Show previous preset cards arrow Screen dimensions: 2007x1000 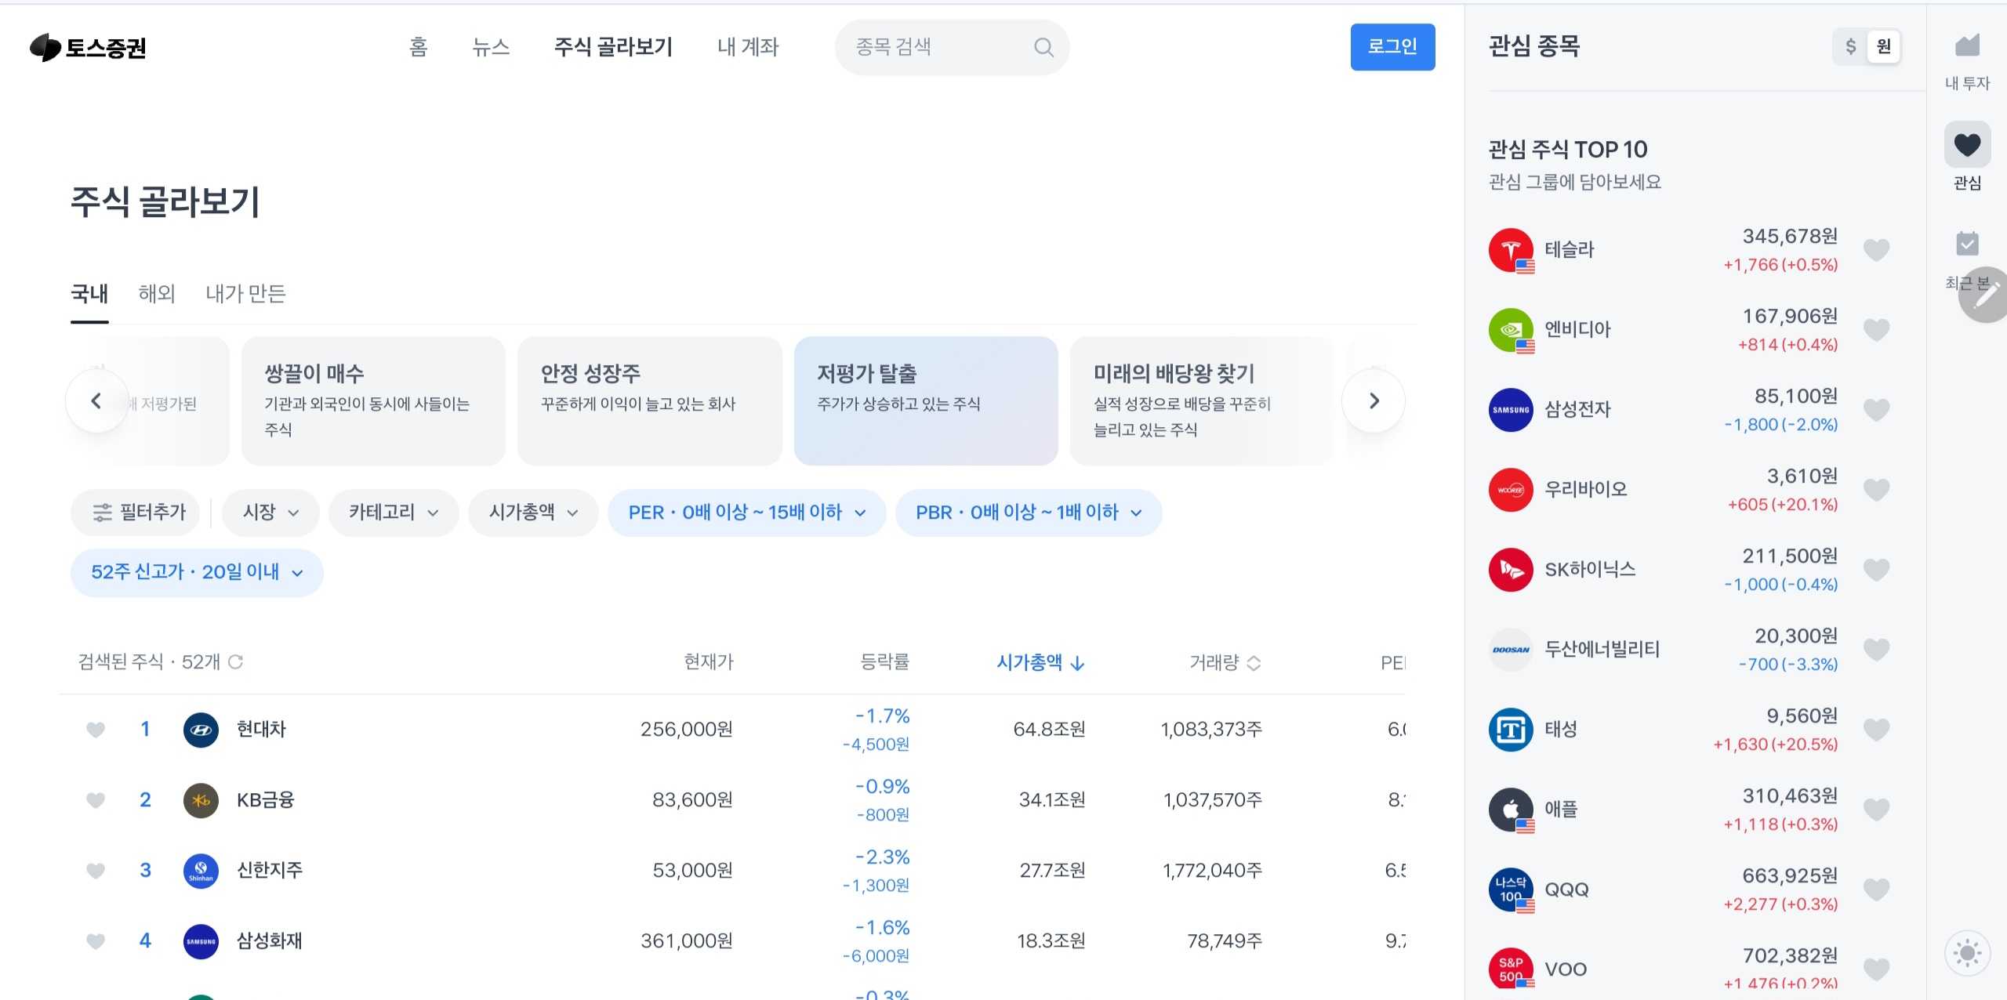click(96, 401)
